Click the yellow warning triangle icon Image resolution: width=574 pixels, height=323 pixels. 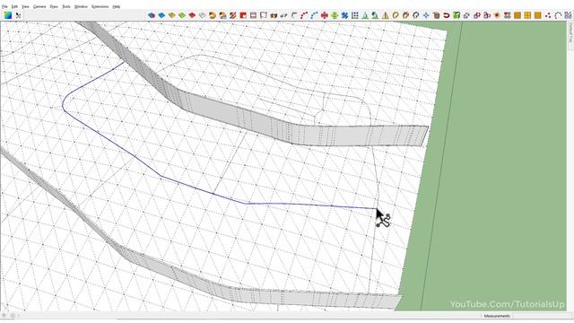[386, 15]
